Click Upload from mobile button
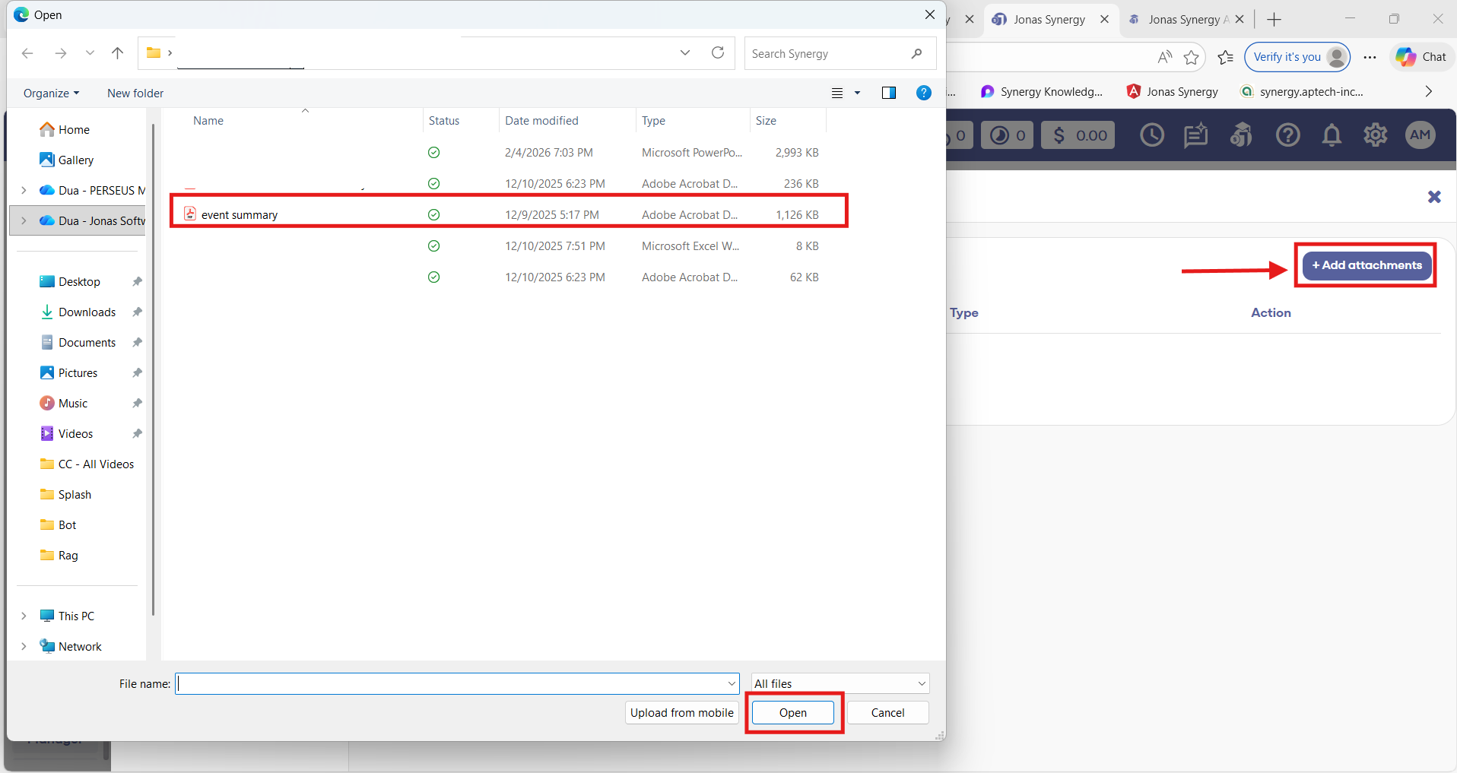The image size is (1457, 773). click(x=681, y=712)
